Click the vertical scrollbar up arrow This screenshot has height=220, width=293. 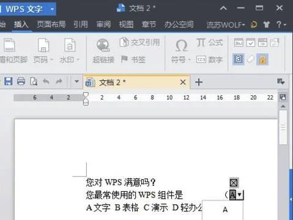point(283,106)
